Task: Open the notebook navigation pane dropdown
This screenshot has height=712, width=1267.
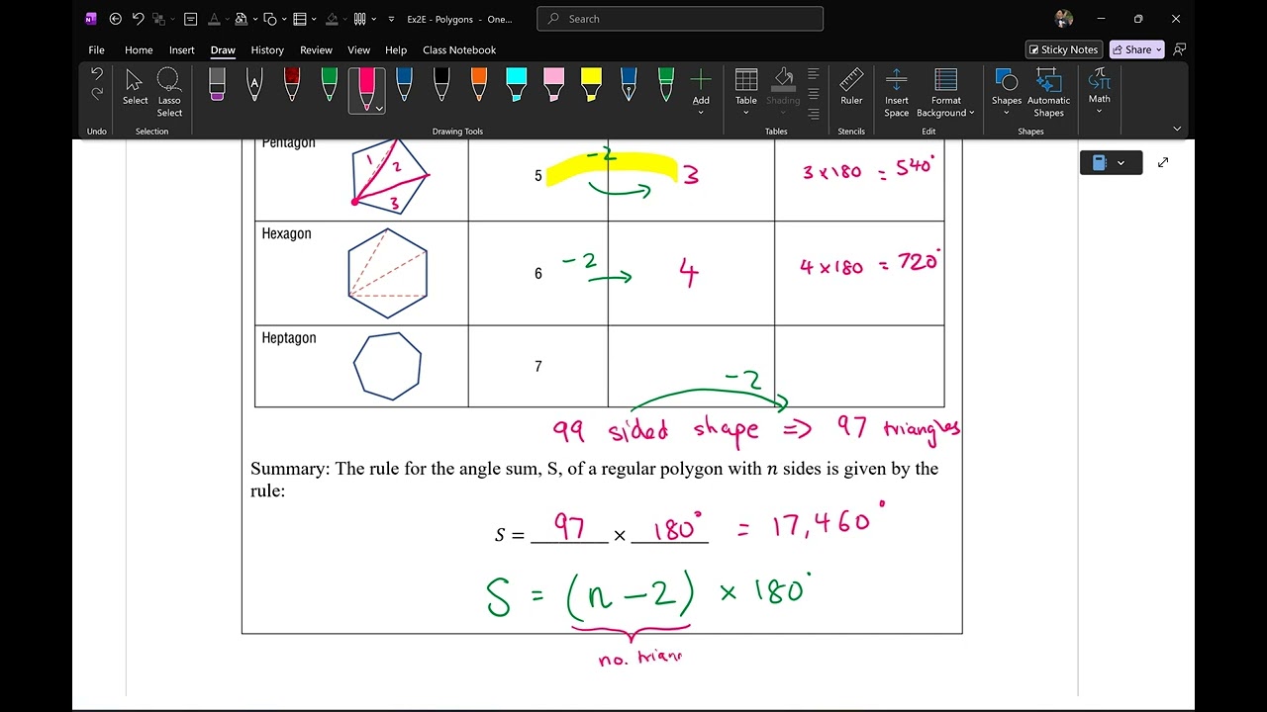Action: (1121, 162)
